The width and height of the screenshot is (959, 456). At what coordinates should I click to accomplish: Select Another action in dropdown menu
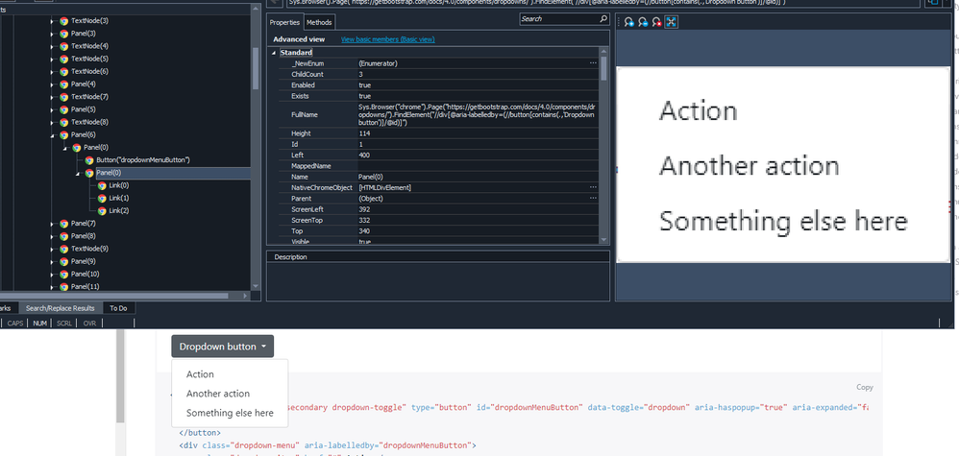[218, 394]
